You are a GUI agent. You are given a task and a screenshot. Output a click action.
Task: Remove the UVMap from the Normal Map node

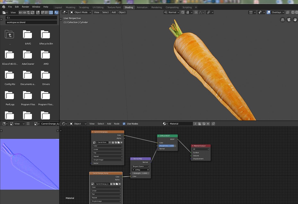tap(148, 170)
